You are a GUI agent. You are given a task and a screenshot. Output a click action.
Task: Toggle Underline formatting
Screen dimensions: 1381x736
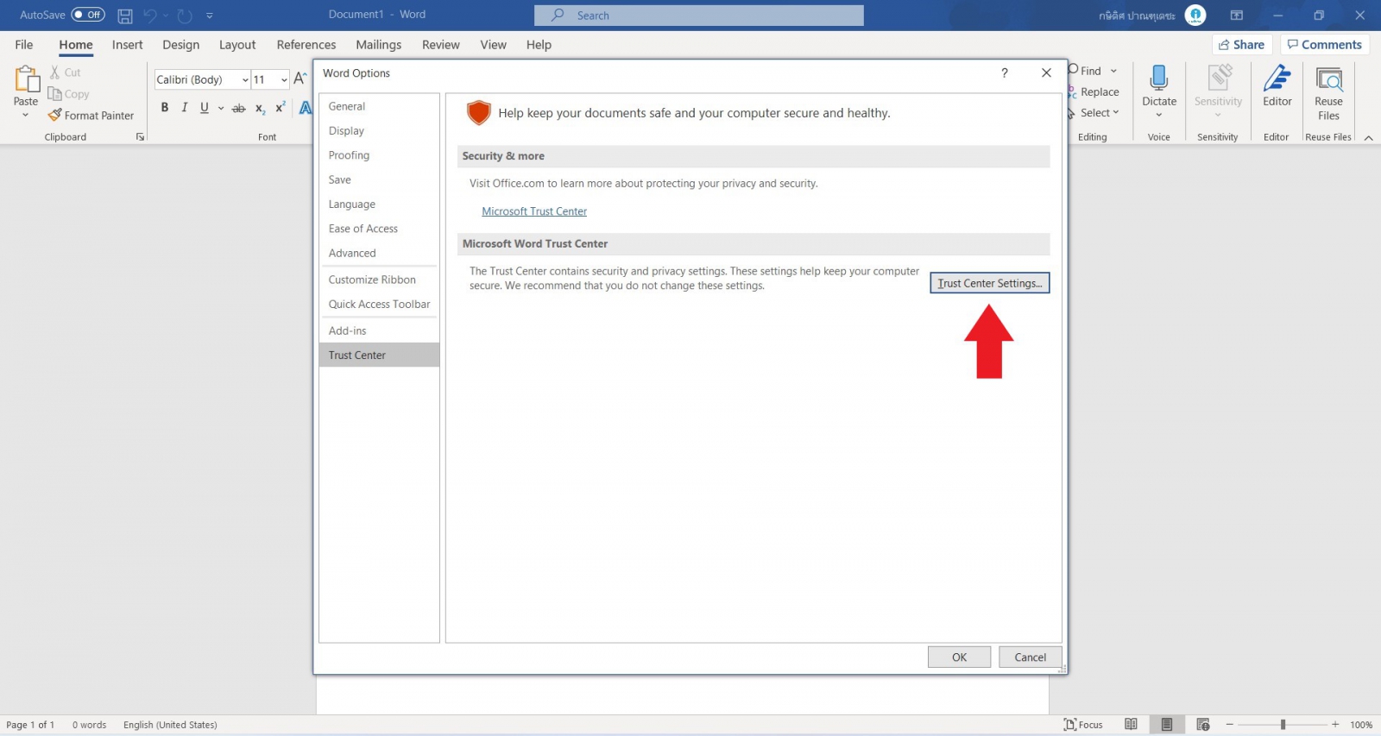point(205,108)
